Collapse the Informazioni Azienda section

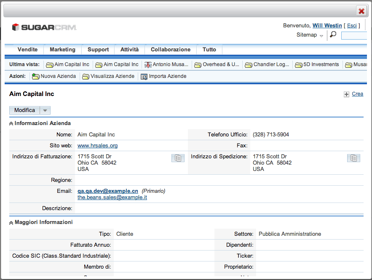click(11, 123)
